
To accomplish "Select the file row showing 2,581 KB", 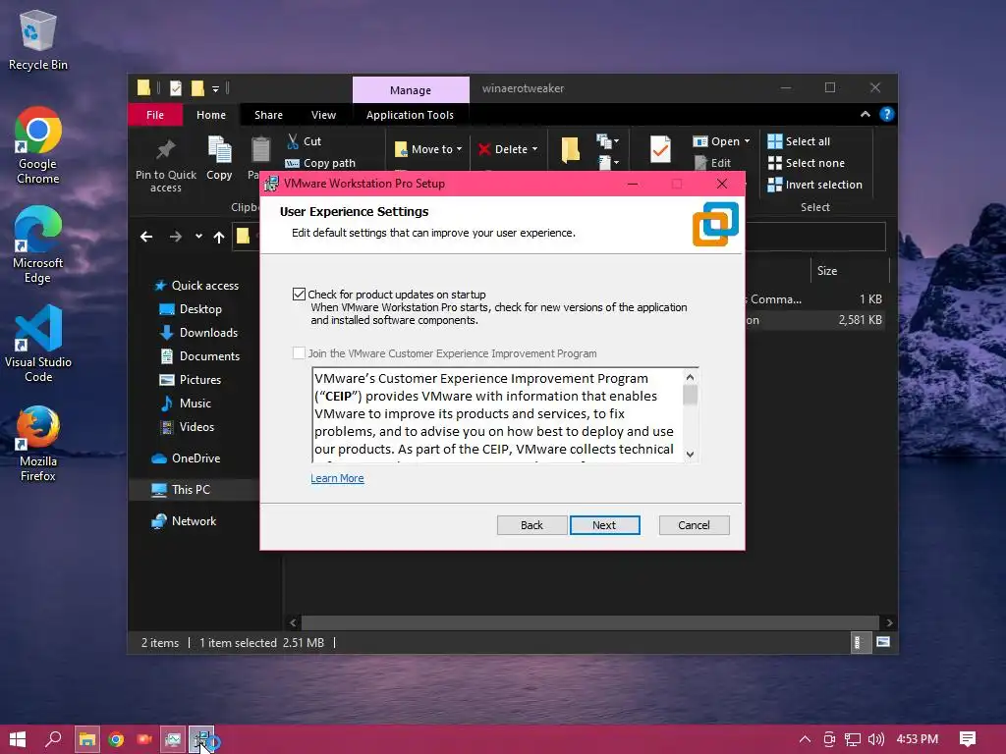I will (x=814, y=320).
